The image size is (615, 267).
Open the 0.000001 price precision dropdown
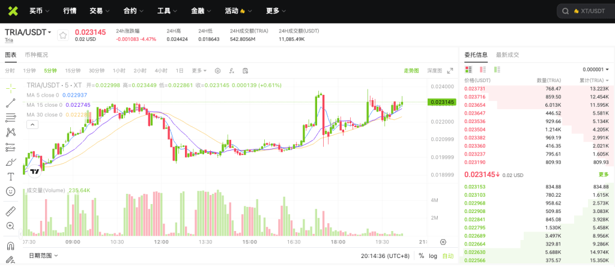point(595,70)
